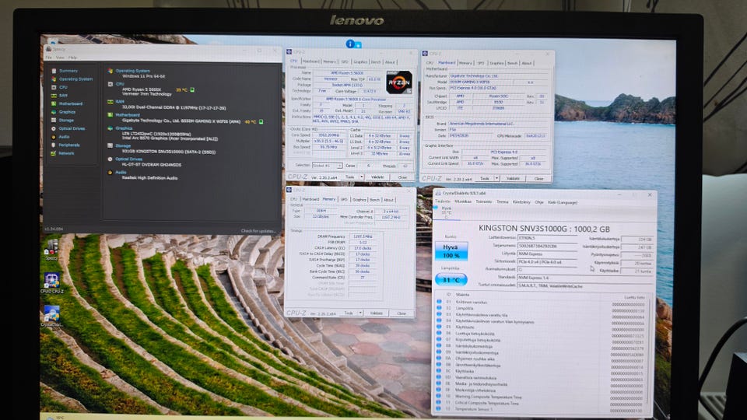Open Motherboard section in Speccy sidebar
This screenshot has width=747, height=420.
click(x=71, y=103)
